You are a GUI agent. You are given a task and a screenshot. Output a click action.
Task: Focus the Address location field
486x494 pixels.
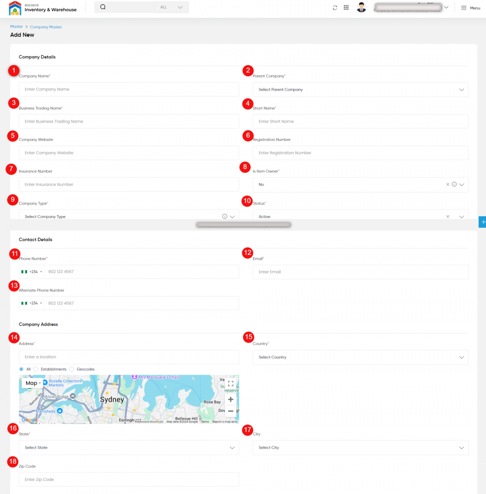click(129, 357)
